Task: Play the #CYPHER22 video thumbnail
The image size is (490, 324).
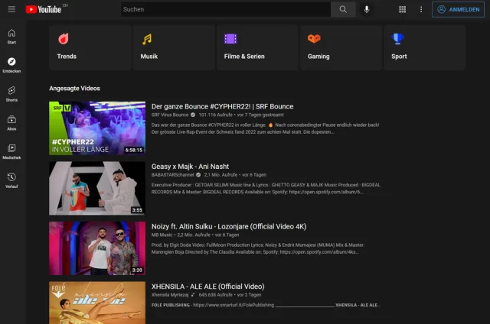Action: pos(96,128)
